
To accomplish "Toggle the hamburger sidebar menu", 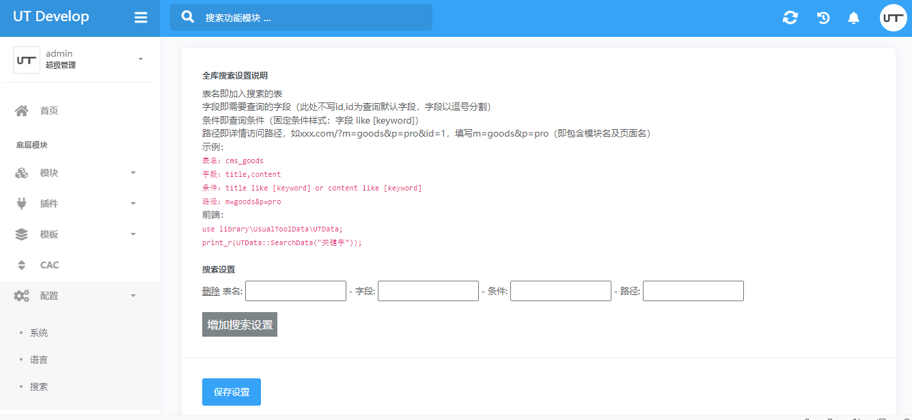I will coord(141,18).
